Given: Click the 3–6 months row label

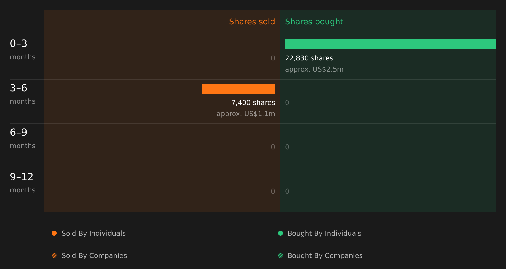Looking at the screenshot, I should 22,94.
